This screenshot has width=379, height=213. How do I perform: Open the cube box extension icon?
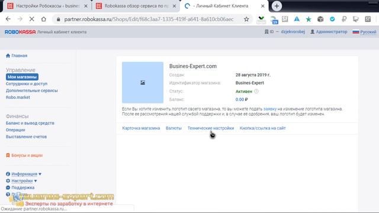pyautogui.click(x=320, y=19)
